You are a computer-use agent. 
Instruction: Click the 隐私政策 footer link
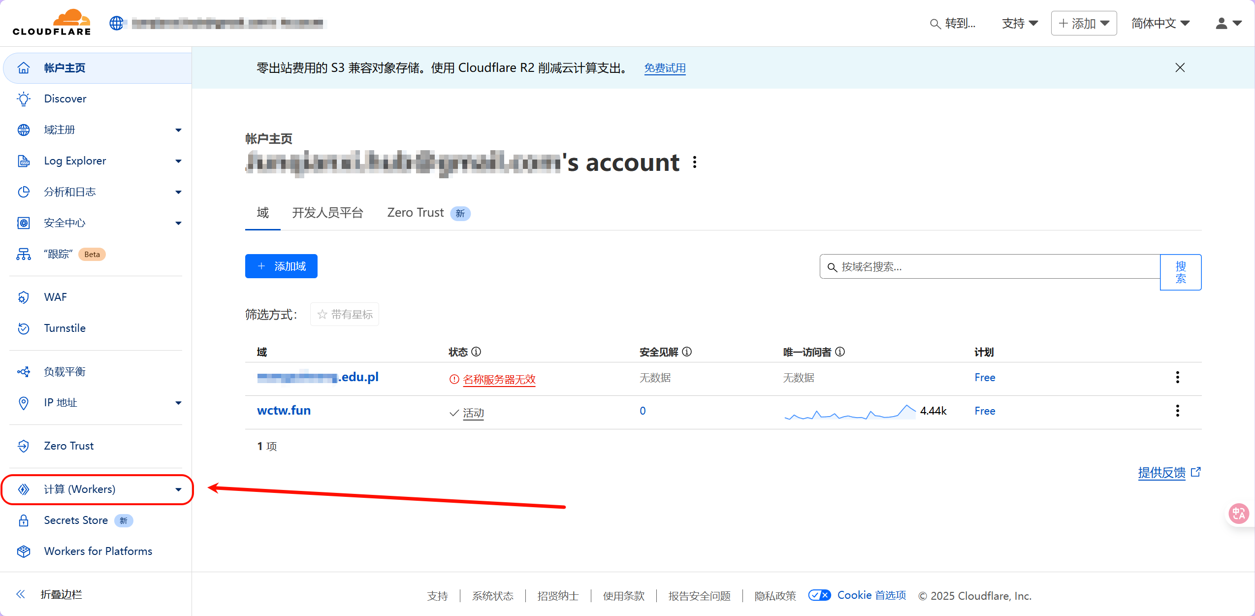click(x=775, y=595)
